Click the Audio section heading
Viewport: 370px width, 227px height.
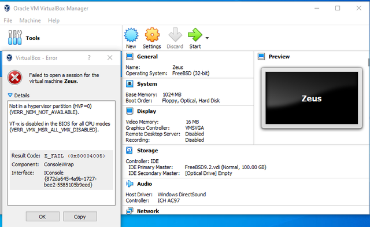145,184
